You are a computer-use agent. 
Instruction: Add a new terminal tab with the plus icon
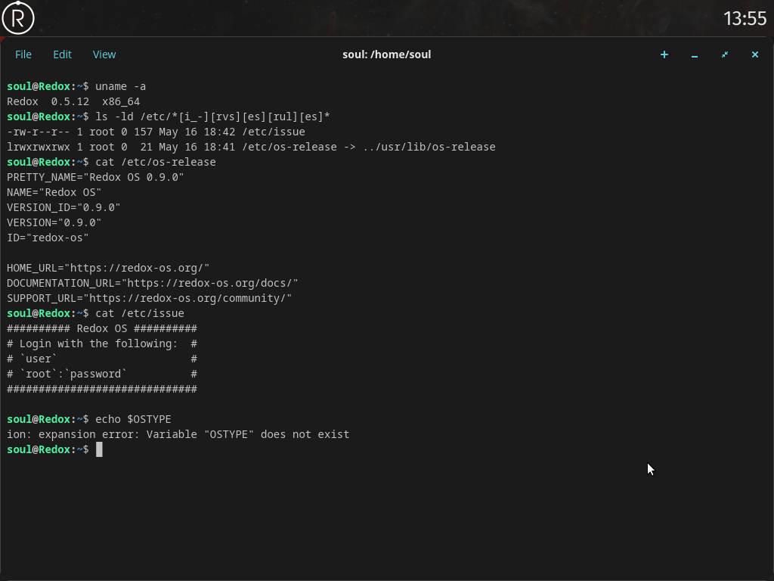664,54
